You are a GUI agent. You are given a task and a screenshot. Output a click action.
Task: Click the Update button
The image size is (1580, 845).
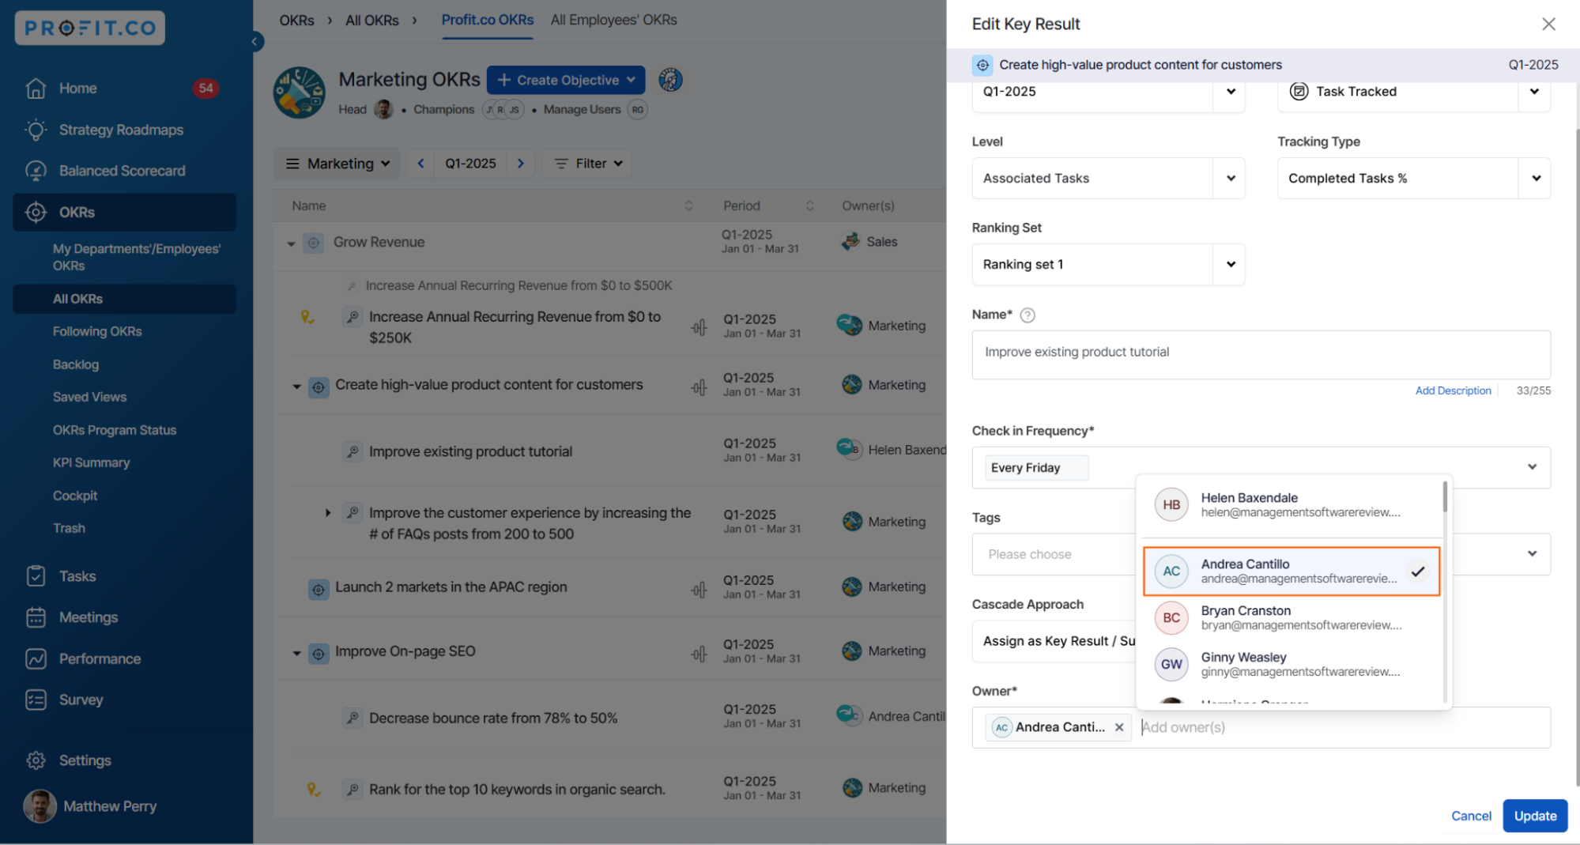coord(1534,816)
